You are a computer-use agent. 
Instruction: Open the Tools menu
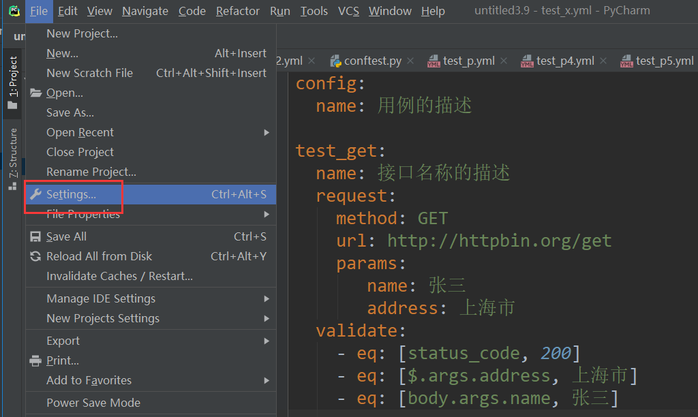click(314, 11)
